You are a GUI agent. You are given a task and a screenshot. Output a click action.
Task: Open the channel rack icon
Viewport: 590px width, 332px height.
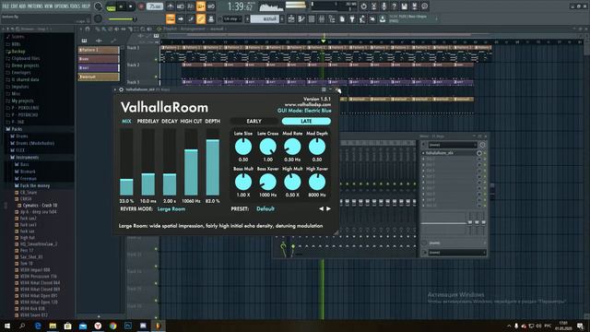click(x=312, y=18)
